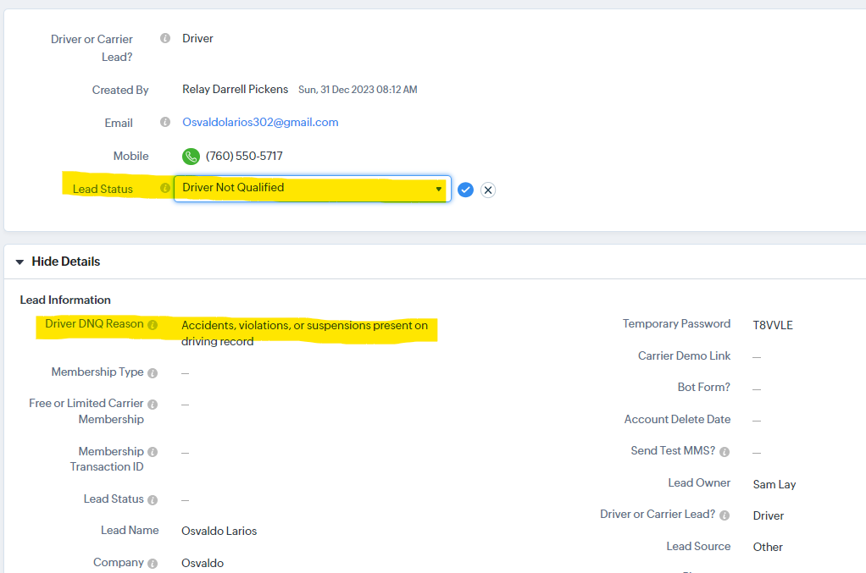Click info icon next to Driver DNQ Reason
Image resolution: width=866 pixels, height=573 pixels.
(153, 325)
